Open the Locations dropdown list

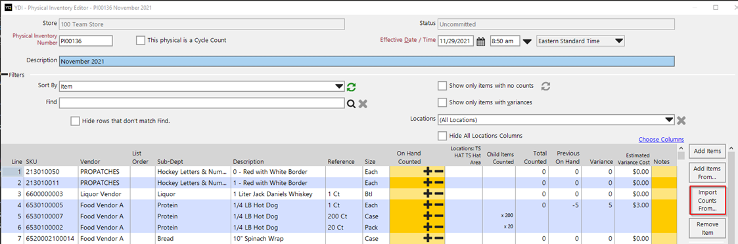670,120
